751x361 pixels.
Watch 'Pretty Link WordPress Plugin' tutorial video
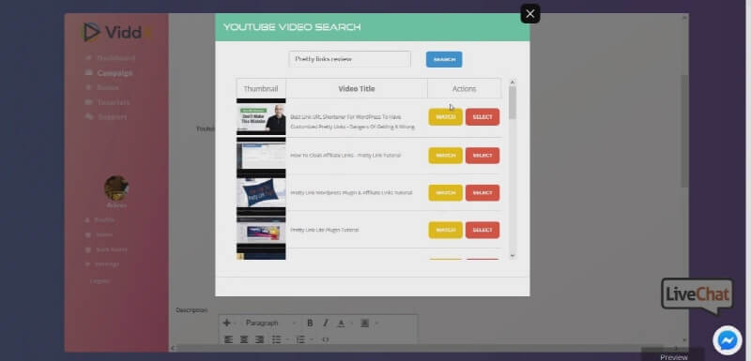pyautogui.click(x=445, y=193)
